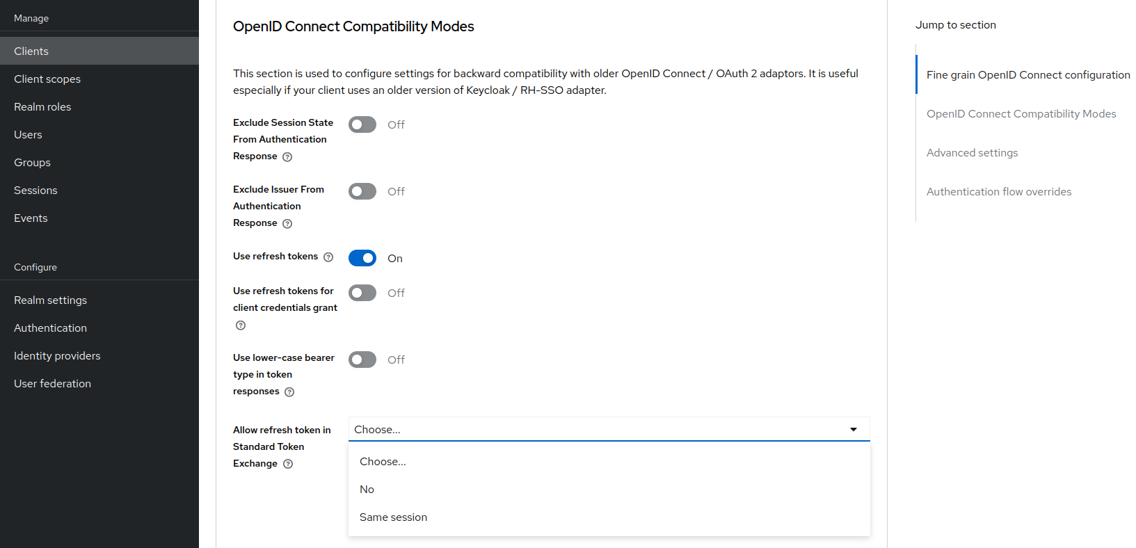Screen dimensions: 1136x548
Task: Disable the Use refresh tokens switch
Action: coord(362,257)
